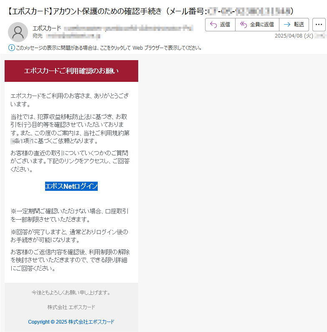Click the エポスNetログイン link
This screenshot has width=327, height=332.
click(71, 186)
